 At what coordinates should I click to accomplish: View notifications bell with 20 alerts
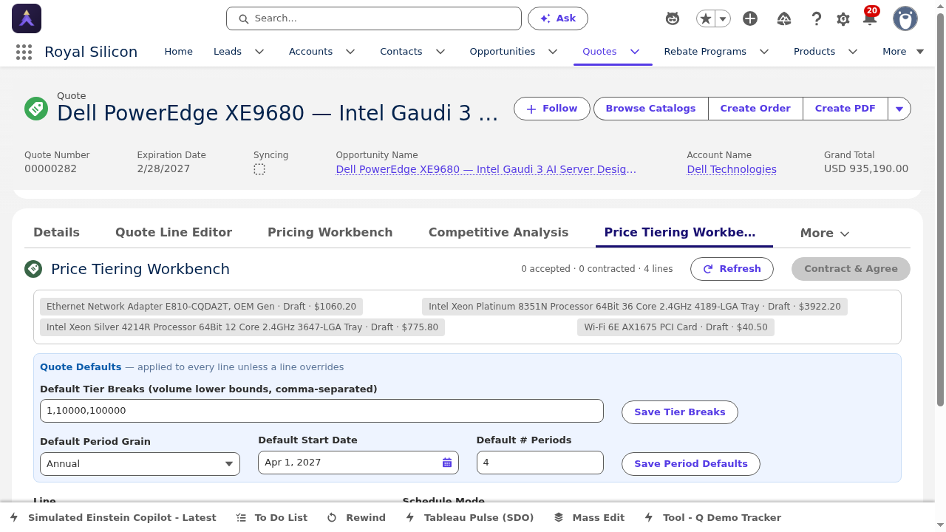point(870,18)
